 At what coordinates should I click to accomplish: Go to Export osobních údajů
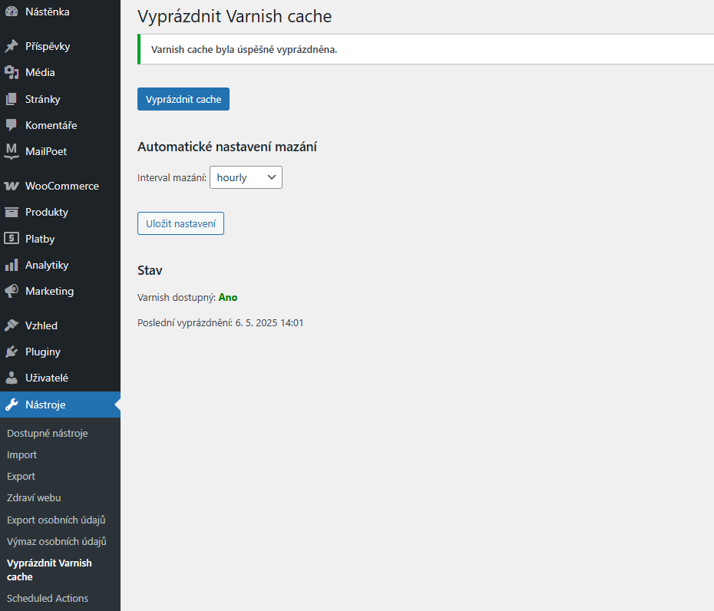[56, 520]
